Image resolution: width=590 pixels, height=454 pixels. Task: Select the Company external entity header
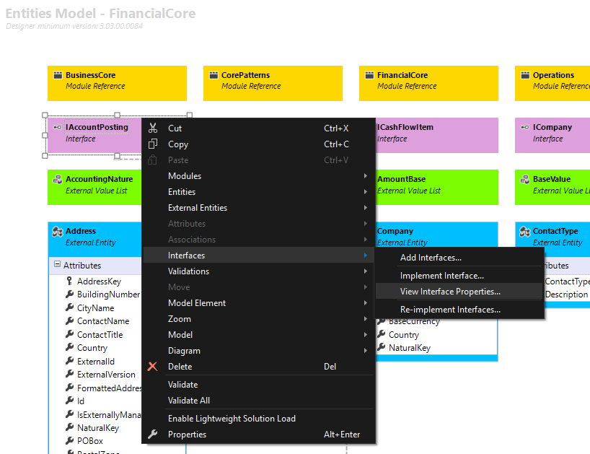tap(437, 235)
